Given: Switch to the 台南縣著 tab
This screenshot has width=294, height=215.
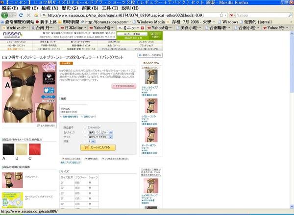Looking at the screenshot, I should (218, 28).
